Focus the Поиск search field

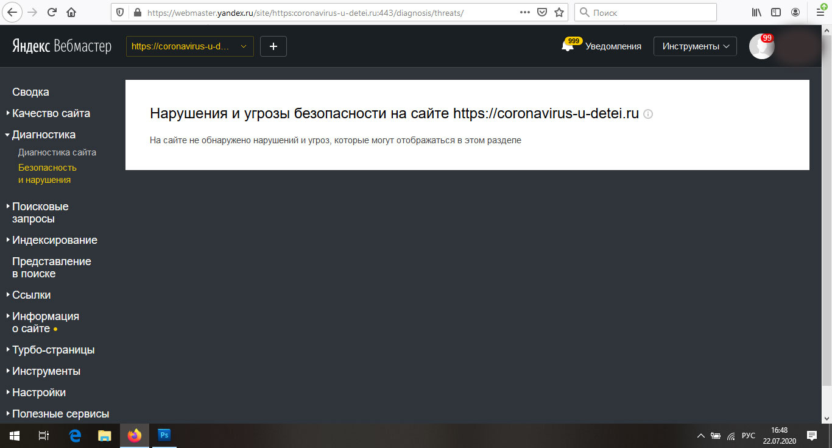[x=646, y=12]
